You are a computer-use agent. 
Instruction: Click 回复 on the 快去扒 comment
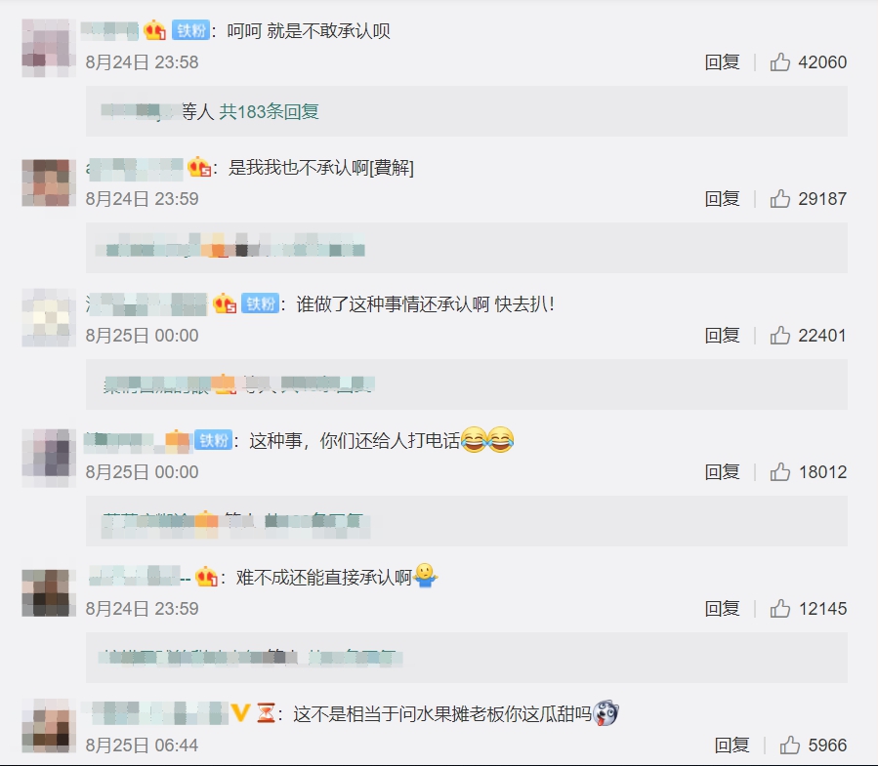pos(723,335)
